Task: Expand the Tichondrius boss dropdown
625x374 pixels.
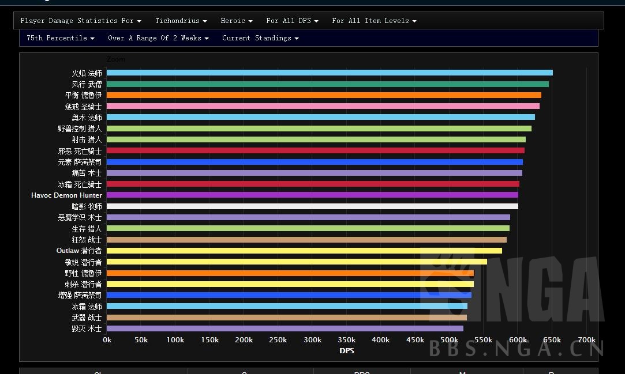Action: point(181,21)
